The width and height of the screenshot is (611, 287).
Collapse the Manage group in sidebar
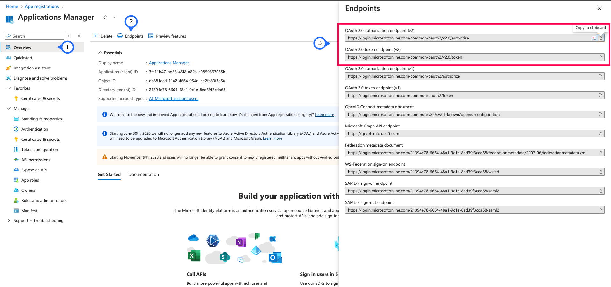point(9,109)
